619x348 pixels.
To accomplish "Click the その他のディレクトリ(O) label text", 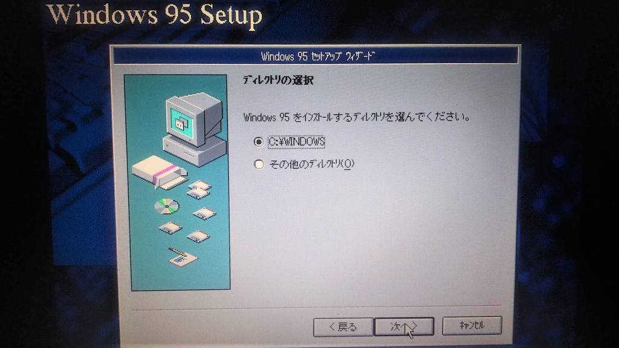I will 311,164.
